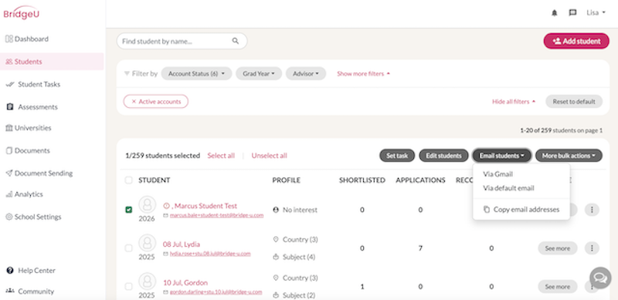Open 10 Jul, Gordon student link
This screenshot has height=300, width=618.
(x=185, y=283)
